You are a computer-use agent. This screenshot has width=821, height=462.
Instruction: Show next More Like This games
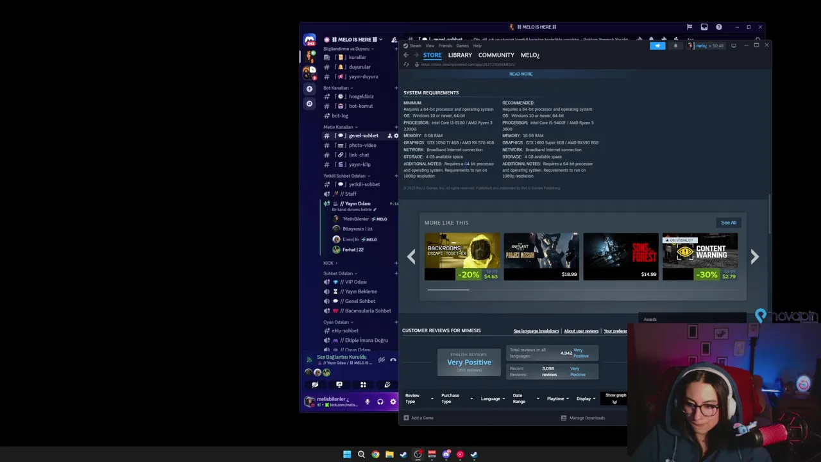tap(754, 257)
